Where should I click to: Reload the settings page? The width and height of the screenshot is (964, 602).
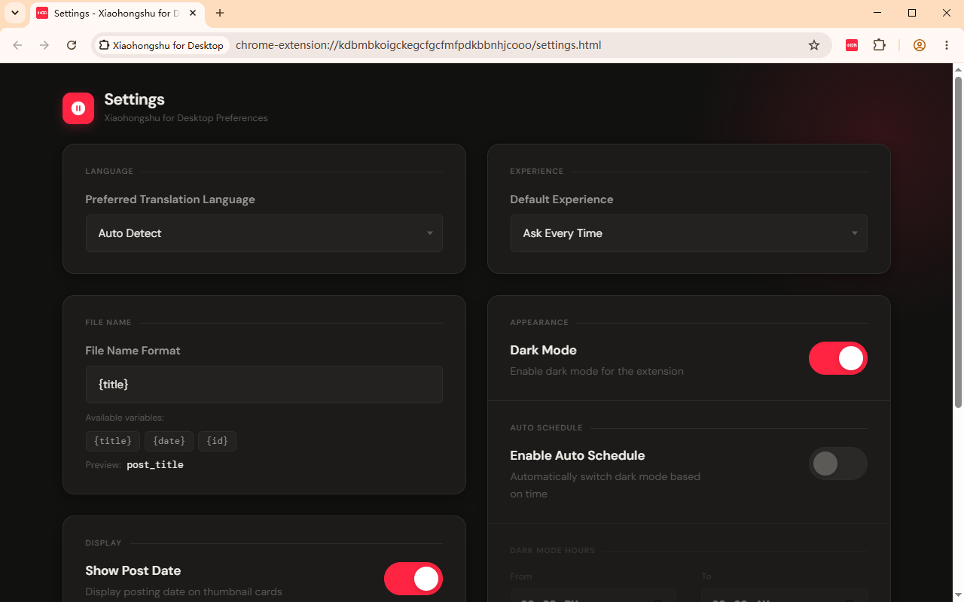pos(72,45)
